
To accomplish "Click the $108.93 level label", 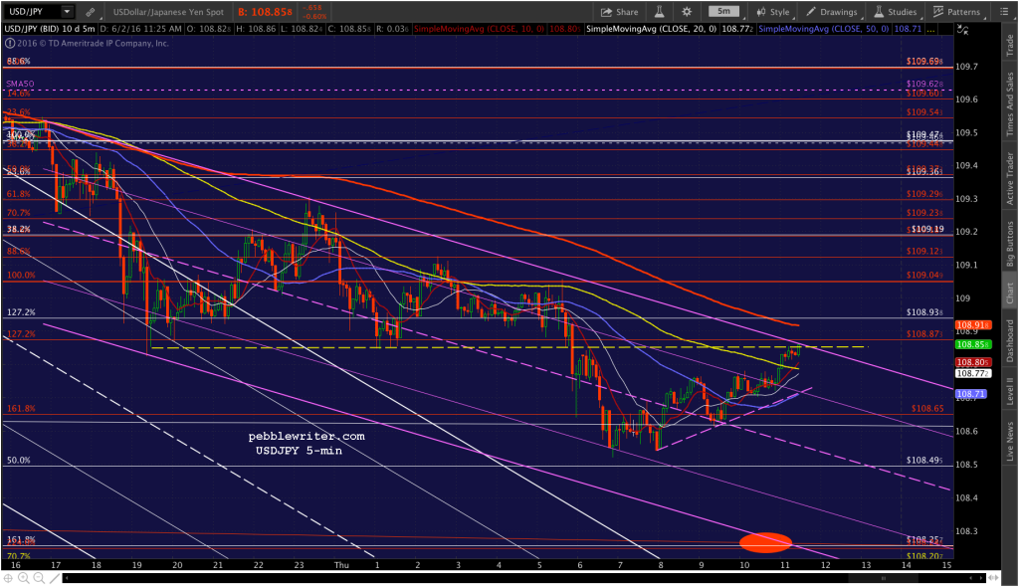I will click(924, 312).
